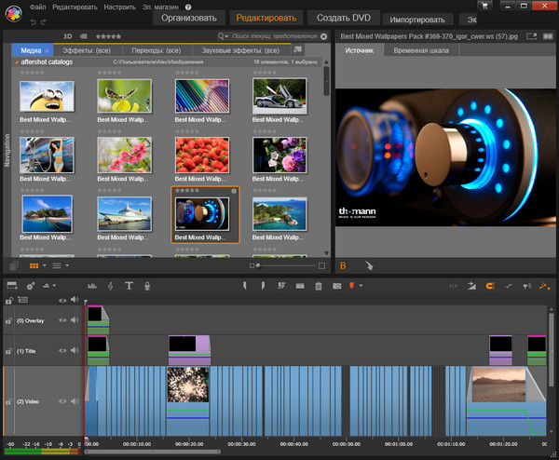Click the snapshot camera icon in timeline toolbar

(x=336, y=285)
